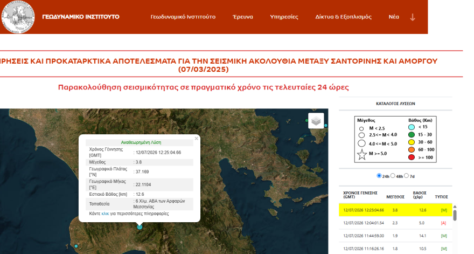Open the Υπηρεσίες menu
The width and height of the screenshot is (474, 254).
pyautogui.click(x=284, y=17)
